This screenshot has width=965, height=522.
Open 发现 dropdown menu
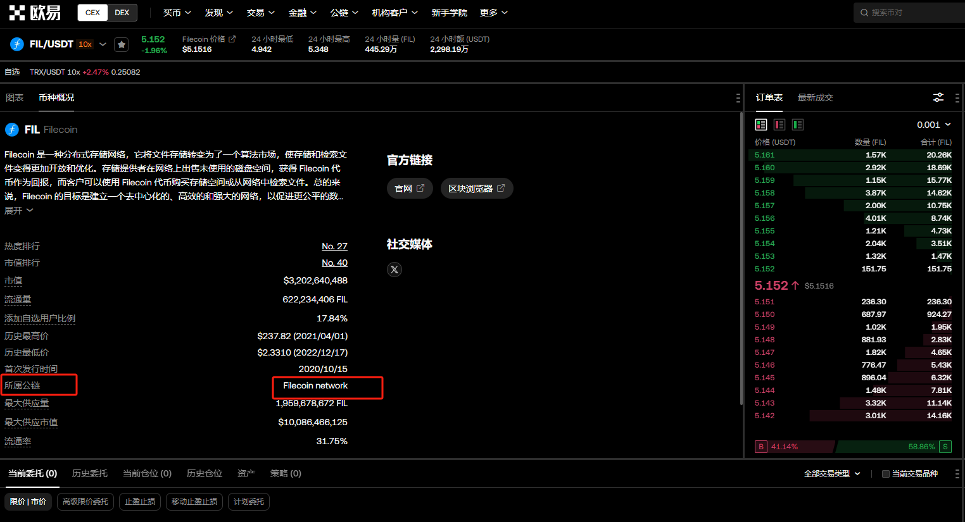[218, 13]
